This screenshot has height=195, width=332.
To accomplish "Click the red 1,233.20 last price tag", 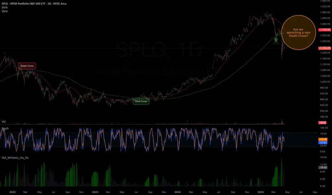I will (x=325, y=48).
